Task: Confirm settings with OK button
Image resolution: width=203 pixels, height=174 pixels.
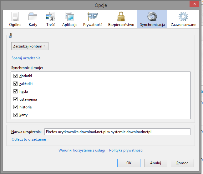Action: [129, 163]
